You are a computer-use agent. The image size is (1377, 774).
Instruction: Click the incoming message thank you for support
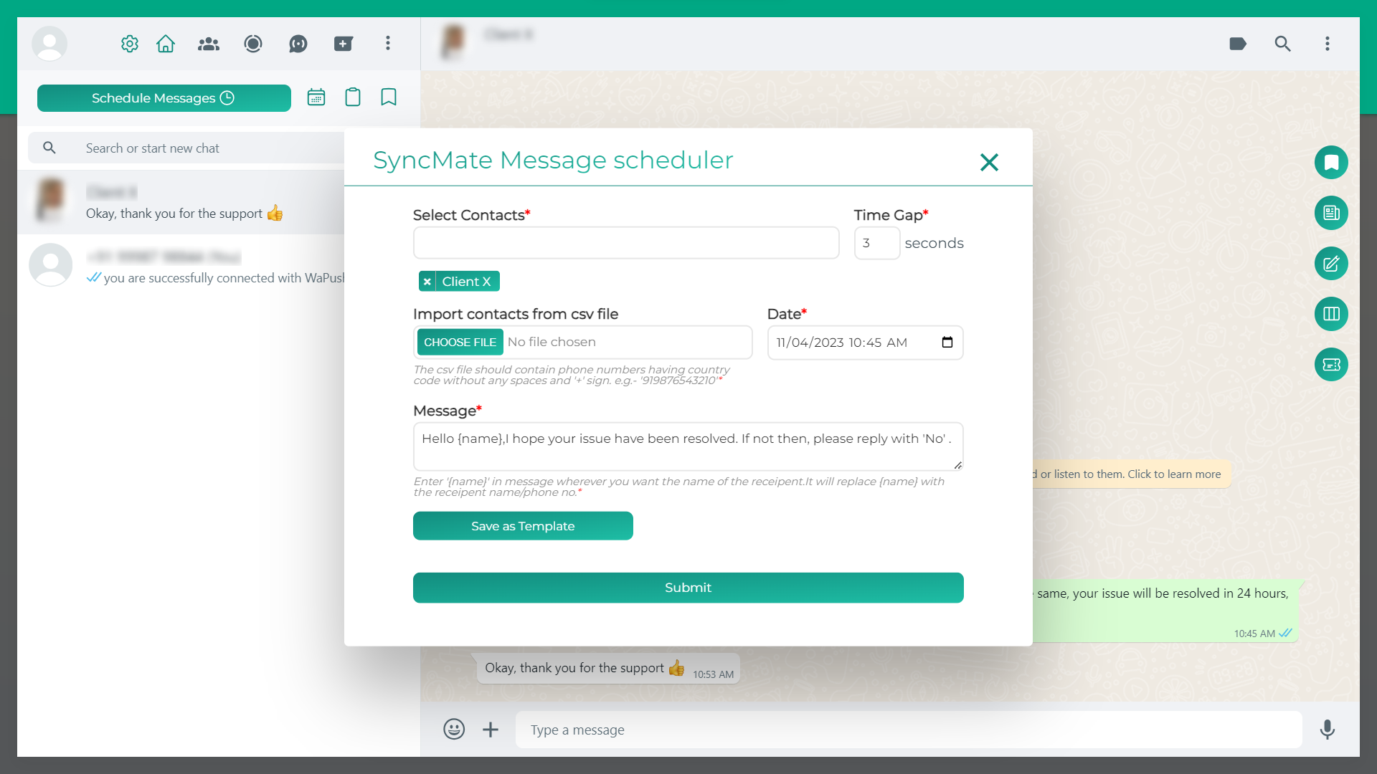(608, 669)
